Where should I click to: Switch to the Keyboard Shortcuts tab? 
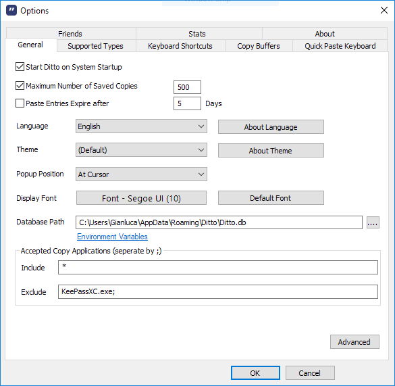180,46
